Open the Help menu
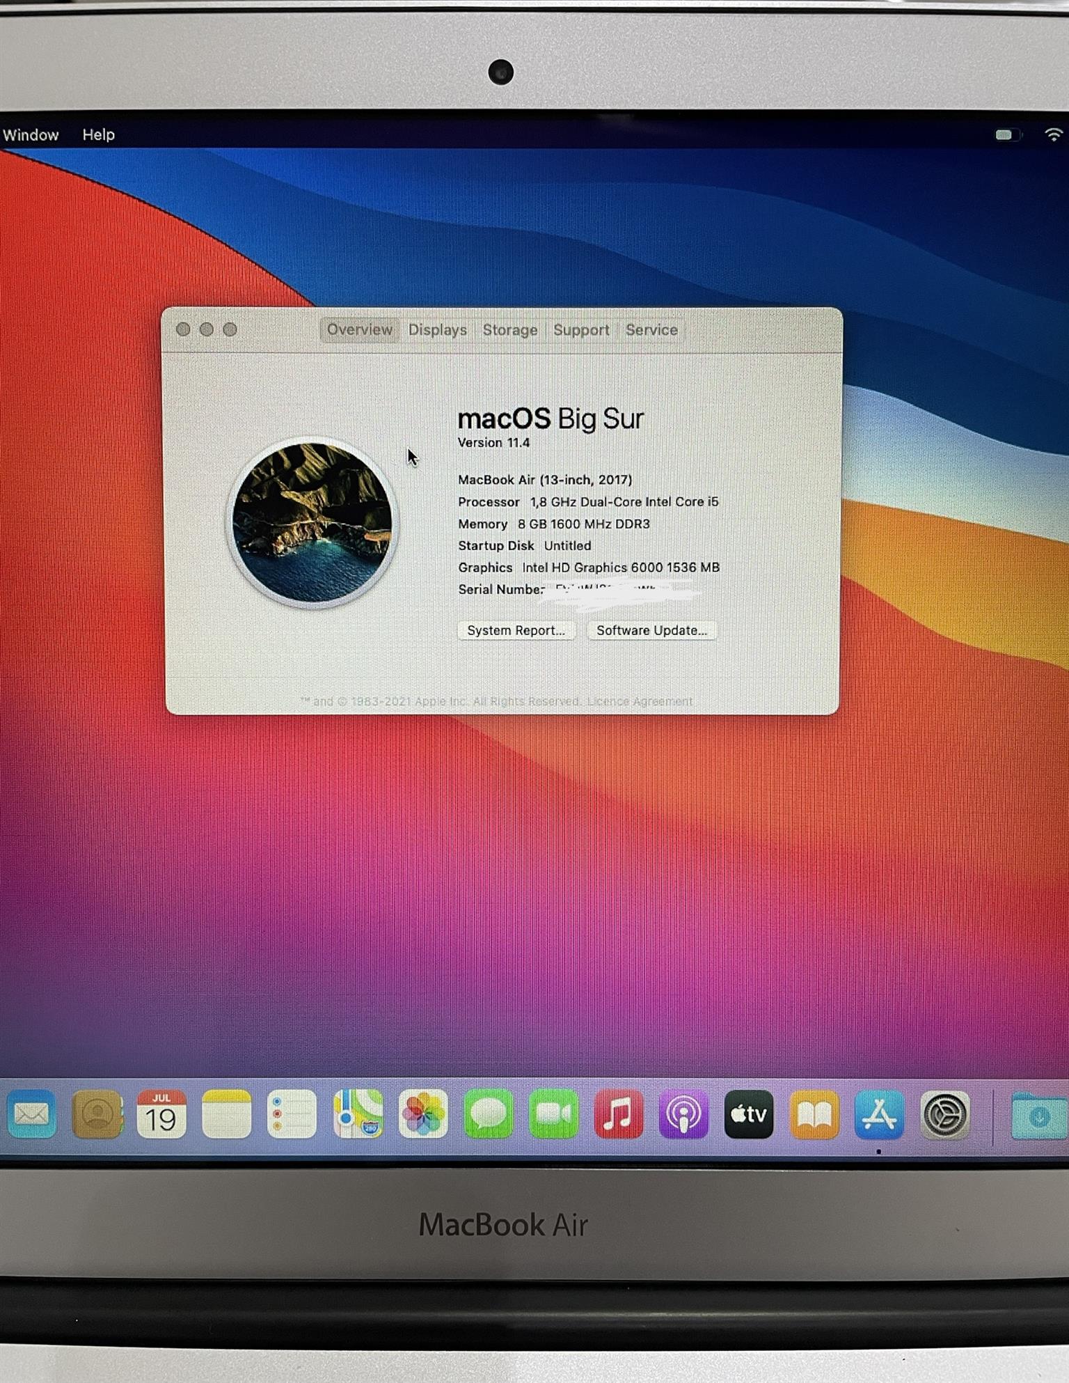The height and width of the screenshot is (1383, 1069). click(x=98, y=134)
